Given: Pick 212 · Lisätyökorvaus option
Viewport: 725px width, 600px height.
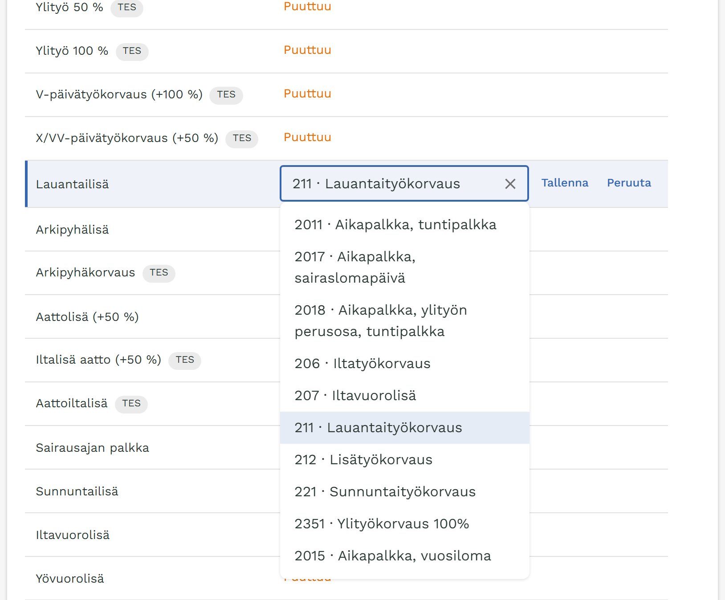Looking at the screenshot, I should click(x=404, y=460).
